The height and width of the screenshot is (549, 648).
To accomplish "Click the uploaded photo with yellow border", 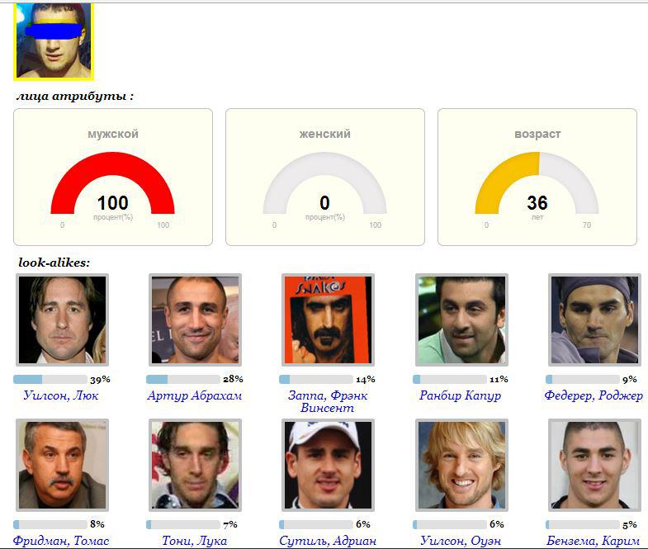I will tap(54, 41).
